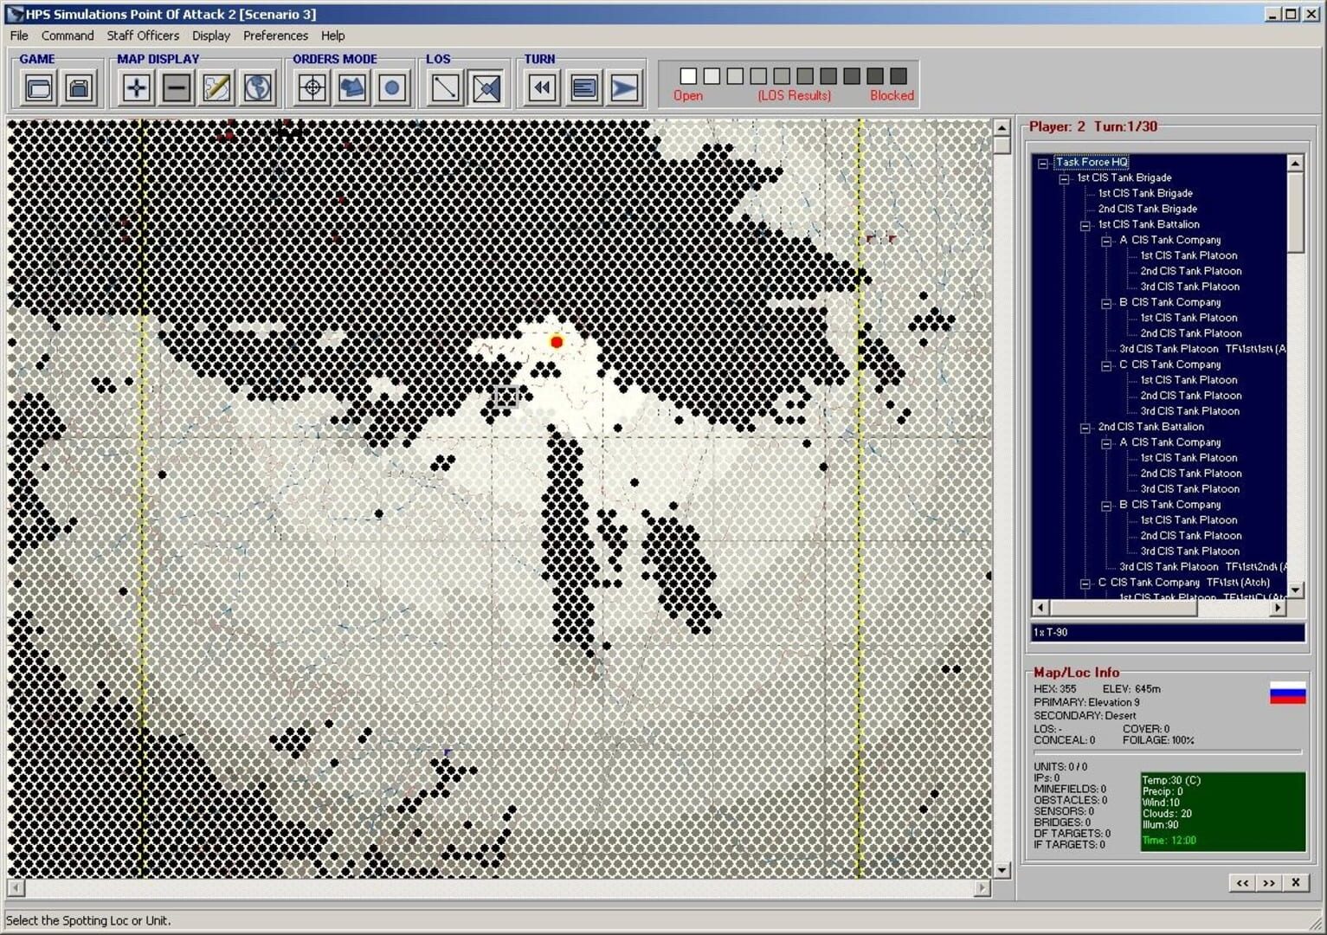Toggle the area LOS tool
Viewport: 1327px width, 935px height.
486,87
